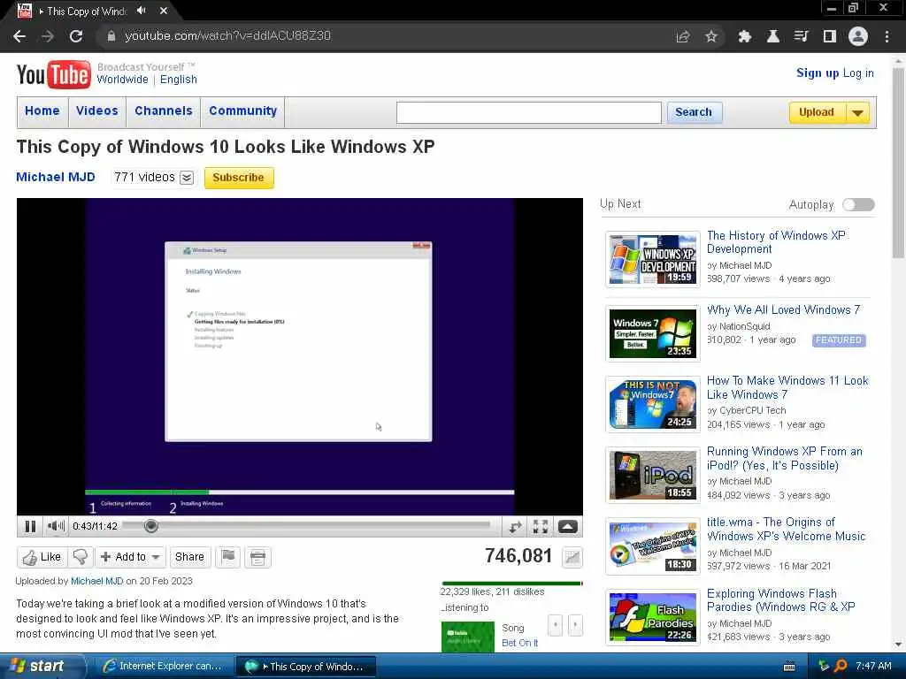
Task: Toggle browser side panel icon
Action: click(830, 36)
